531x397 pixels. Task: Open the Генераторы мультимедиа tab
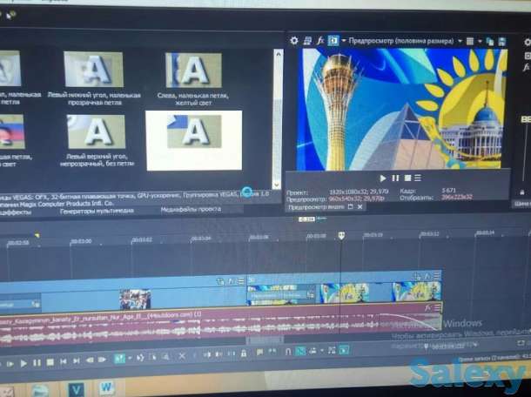click(97, 211)
